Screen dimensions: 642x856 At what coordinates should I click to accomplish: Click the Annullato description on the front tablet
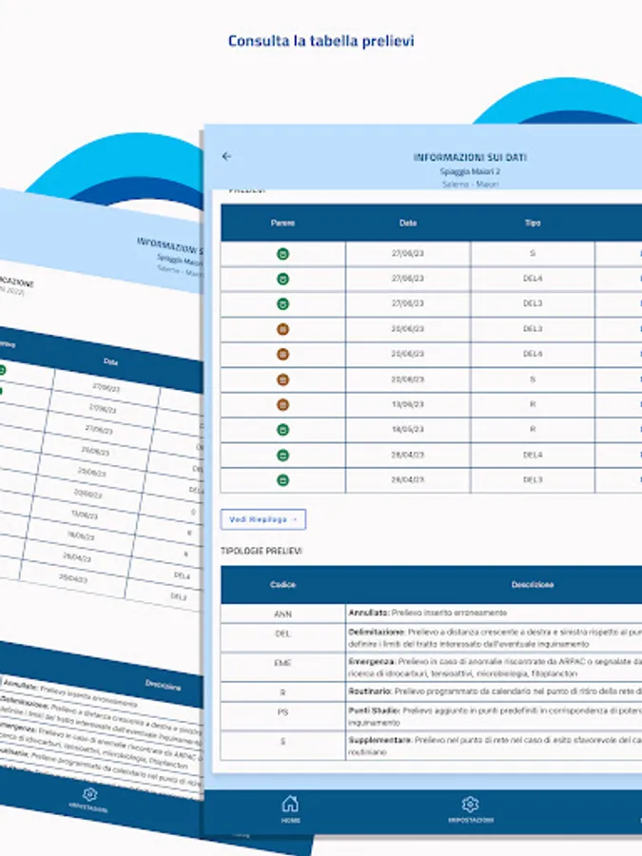427,613
